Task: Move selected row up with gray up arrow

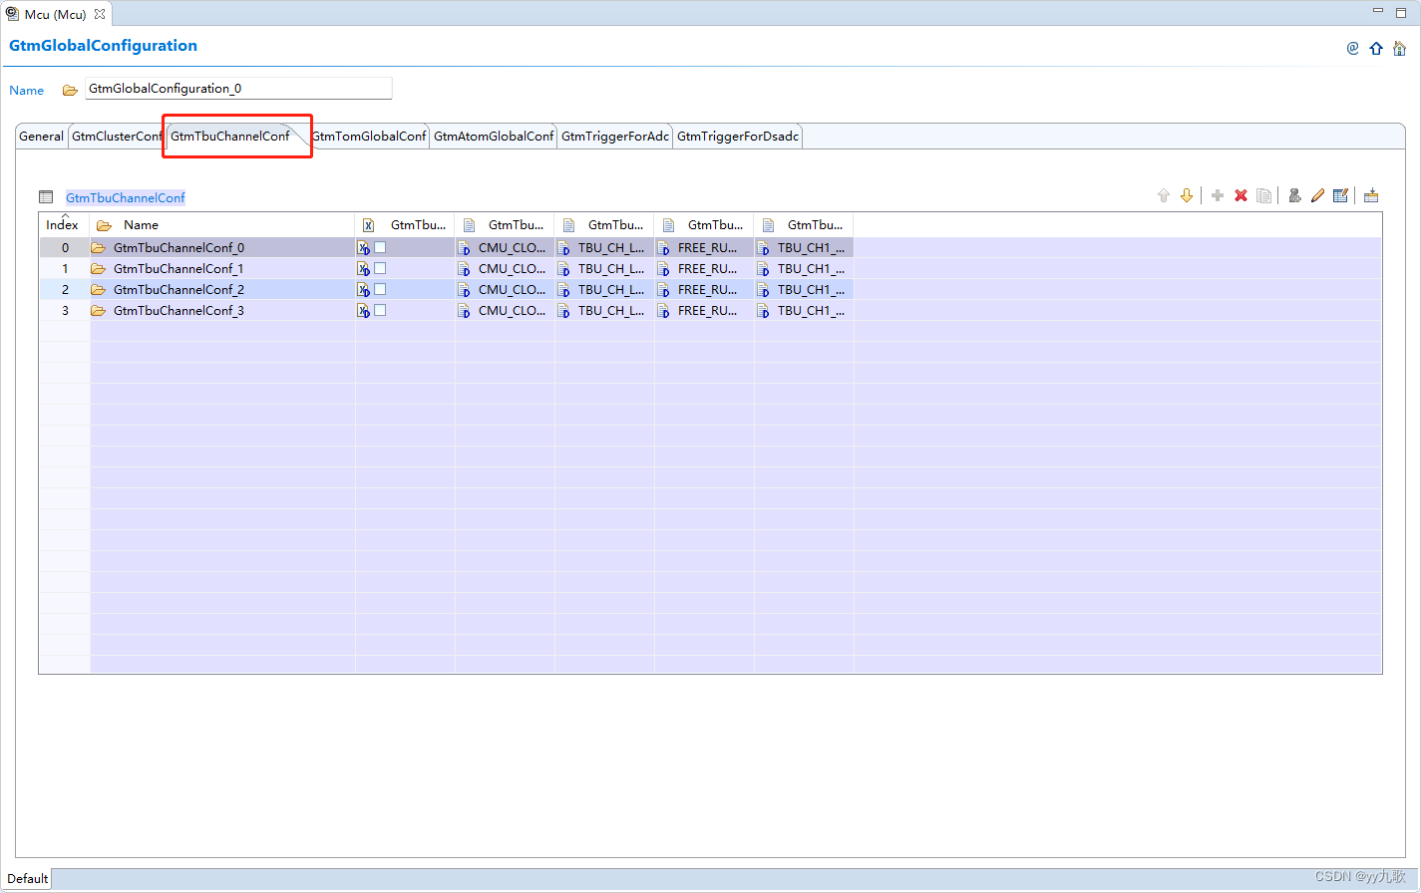Action: tap(1163, 195)
